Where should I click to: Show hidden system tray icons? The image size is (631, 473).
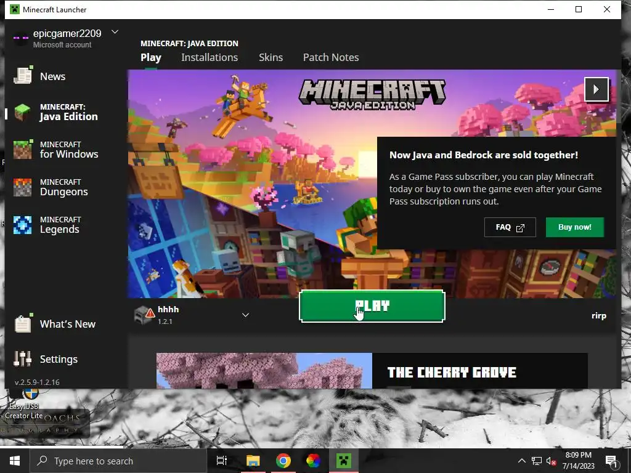(x=521, y=461)
